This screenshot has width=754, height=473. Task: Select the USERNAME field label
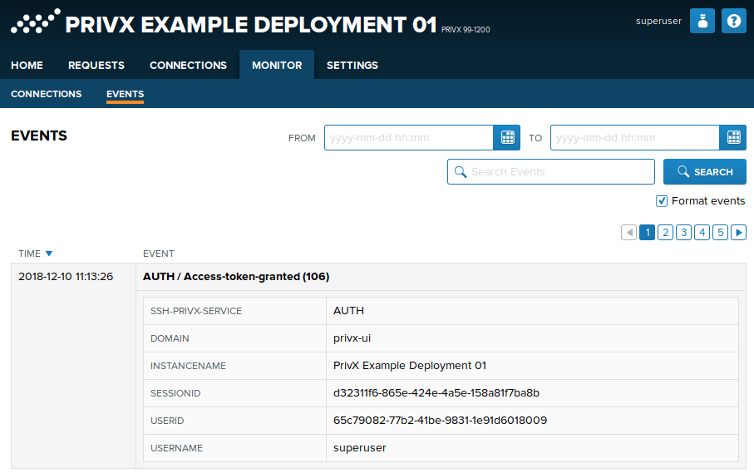point(176,448)
